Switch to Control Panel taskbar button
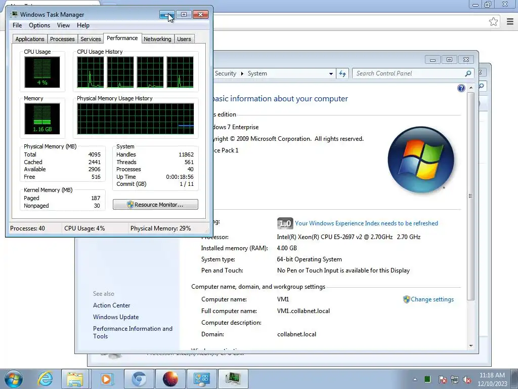The height and width of the screenshot is (389, 518). (x=202, y=379)
